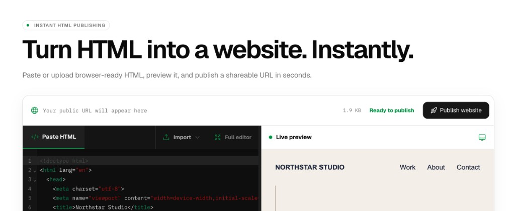Click the NORTHSTAR STUDIO logo text in preview
This screenshot has height=211, width=515.
pyautogui.click(x=310, y=167)
